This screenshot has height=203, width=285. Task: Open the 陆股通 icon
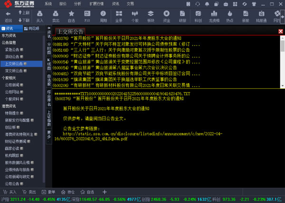point(261,14)
